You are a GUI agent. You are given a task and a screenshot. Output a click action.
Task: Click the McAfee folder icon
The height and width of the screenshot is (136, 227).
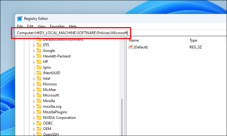39,90
